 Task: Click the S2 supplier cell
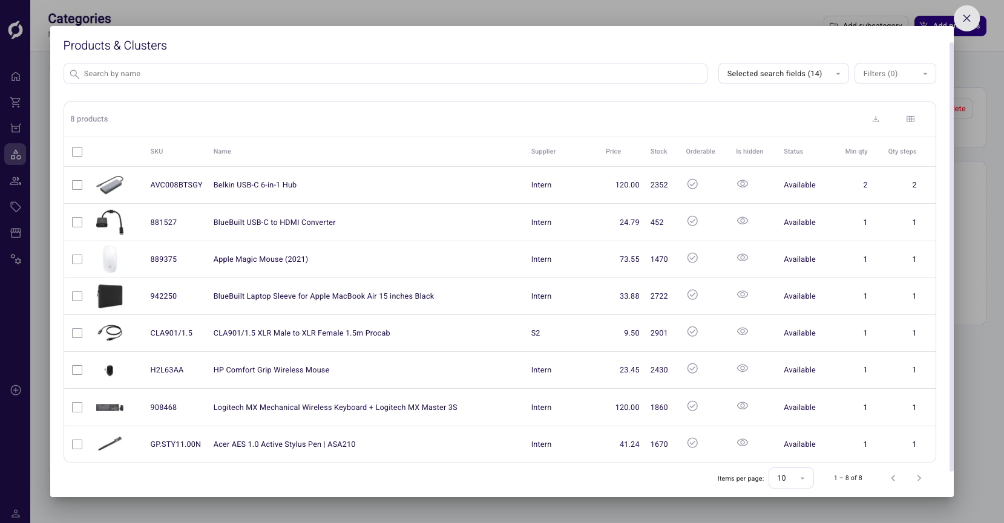click(536, 333)
